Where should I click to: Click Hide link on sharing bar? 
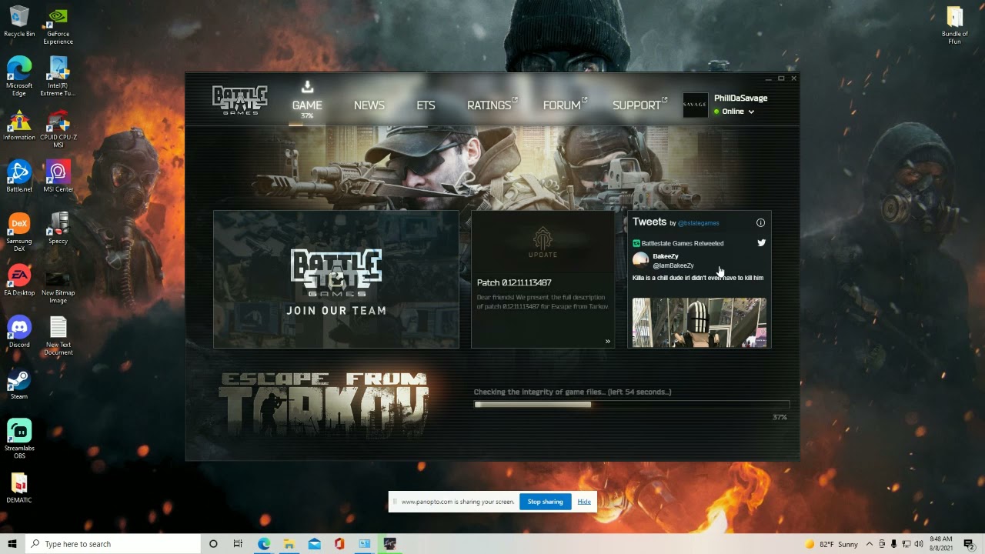coord(584,502)
